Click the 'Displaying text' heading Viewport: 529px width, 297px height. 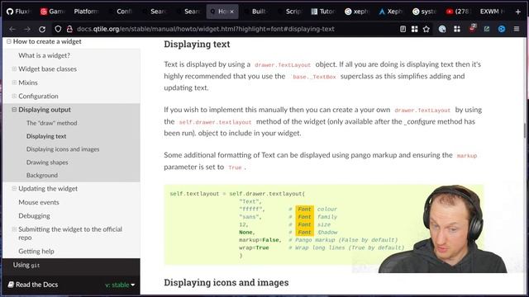197,44
